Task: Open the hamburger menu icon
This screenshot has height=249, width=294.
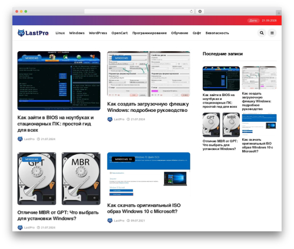Action: pos(272,33)
